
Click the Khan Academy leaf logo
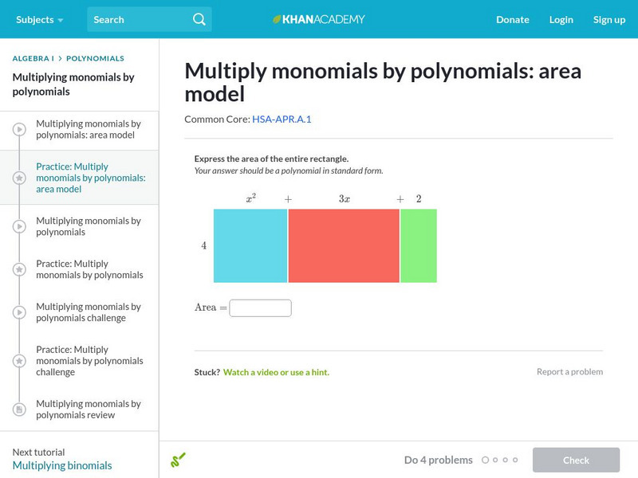coord(278,19)
